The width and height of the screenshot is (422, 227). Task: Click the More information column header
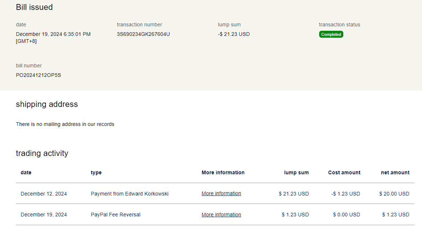click(223, 172)
